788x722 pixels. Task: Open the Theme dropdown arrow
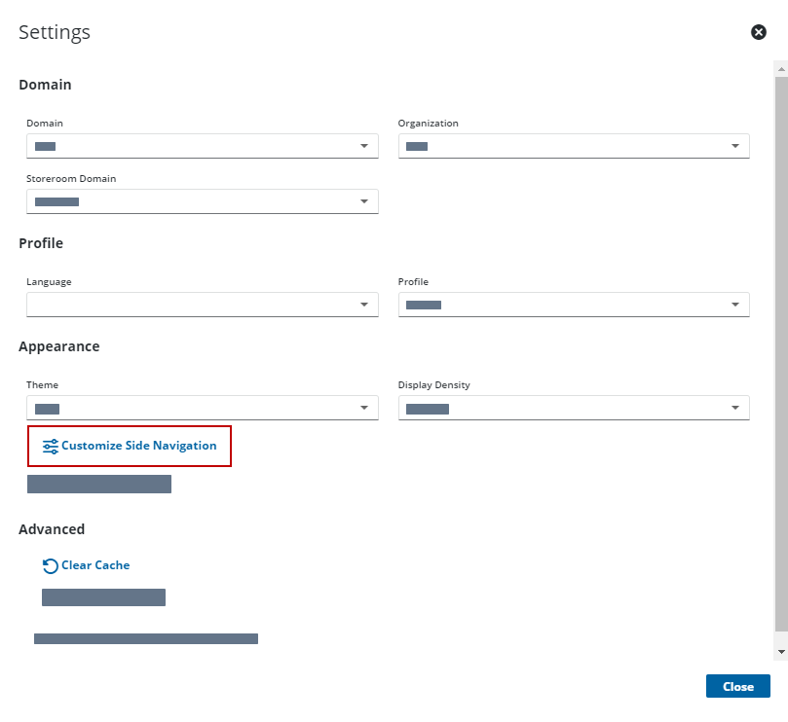363,408
